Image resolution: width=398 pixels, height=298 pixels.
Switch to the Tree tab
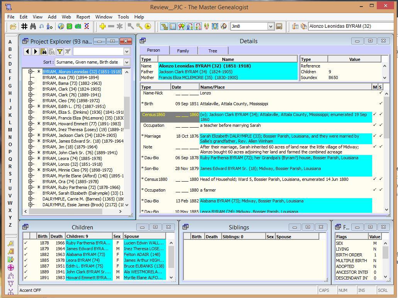[213, 51]
